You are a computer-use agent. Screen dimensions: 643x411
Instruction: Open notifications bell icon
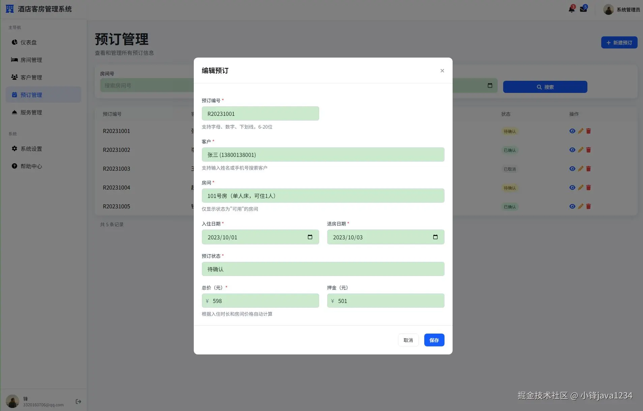pos(572,9)
